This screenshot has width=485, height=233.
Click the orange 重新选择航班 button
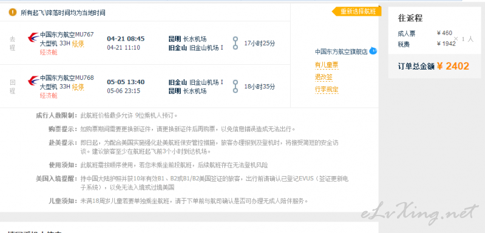tap(357, 11)
